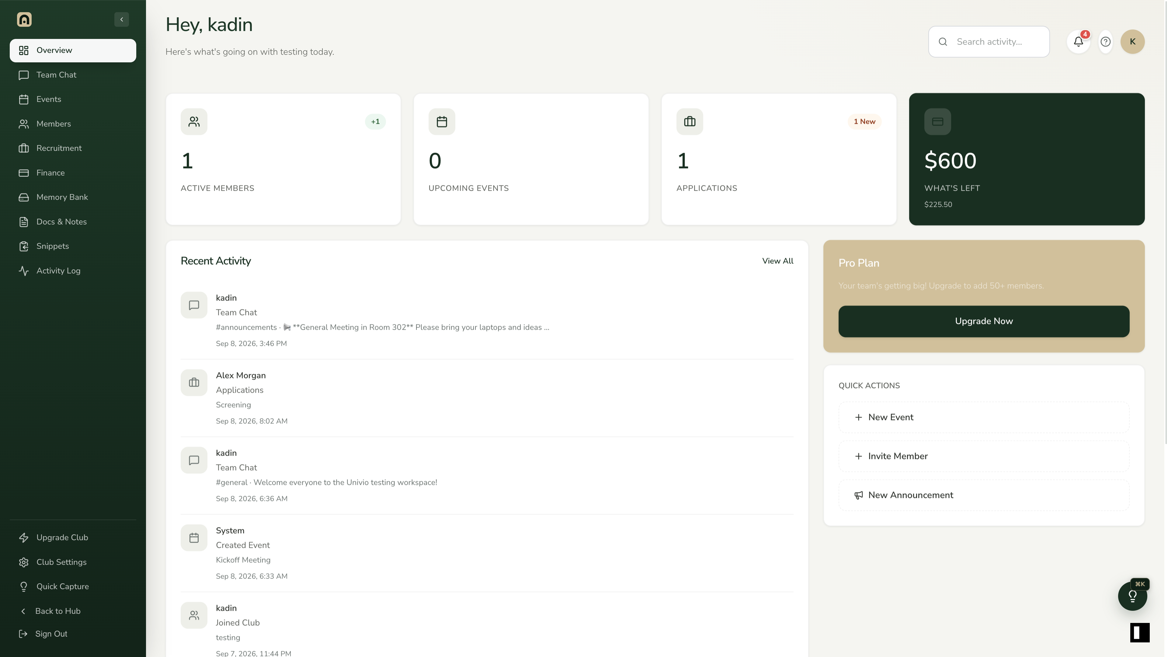Open the help question mark icon
The width and height of the screenshot is (1168, 657).
pos(1105,42)
